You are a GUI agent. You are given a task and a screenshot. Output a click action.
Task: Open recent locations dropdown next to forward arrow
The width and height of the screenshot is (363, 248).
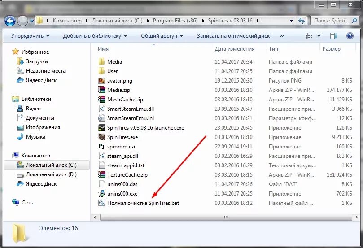[31, 21]
